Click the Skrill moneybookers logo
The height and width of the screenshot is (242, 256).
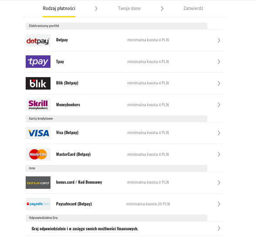[38, 104]
